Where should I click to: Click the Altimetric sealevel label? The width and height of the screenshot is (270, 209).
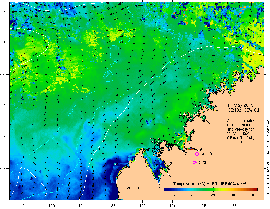pyautogui.click(x=243, y=121)
